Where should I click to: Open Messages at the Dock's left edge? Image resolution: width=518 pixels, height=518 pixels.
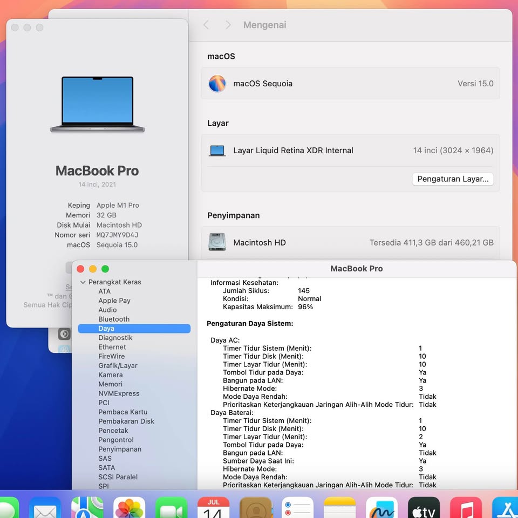[x=8, y=508]
